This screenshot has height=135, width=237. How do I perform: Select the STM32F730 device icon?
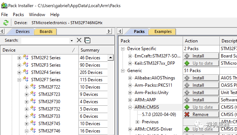[33, 101]
